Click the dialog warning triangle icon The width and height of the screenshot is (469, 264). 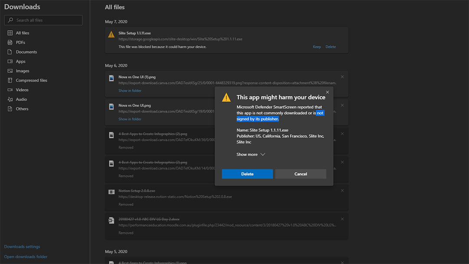[x=226, y=98]
